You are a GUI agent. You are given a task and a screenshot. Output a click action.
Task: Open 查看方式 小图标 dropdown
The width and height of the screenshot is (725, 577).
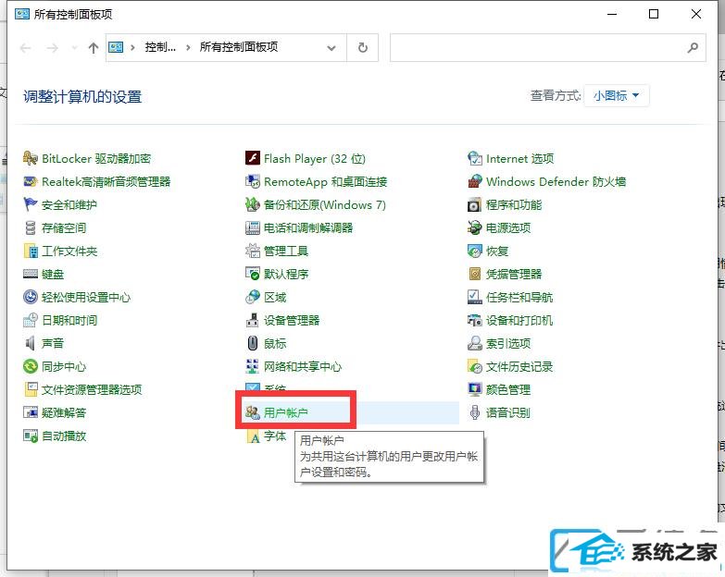coord(617,95)
